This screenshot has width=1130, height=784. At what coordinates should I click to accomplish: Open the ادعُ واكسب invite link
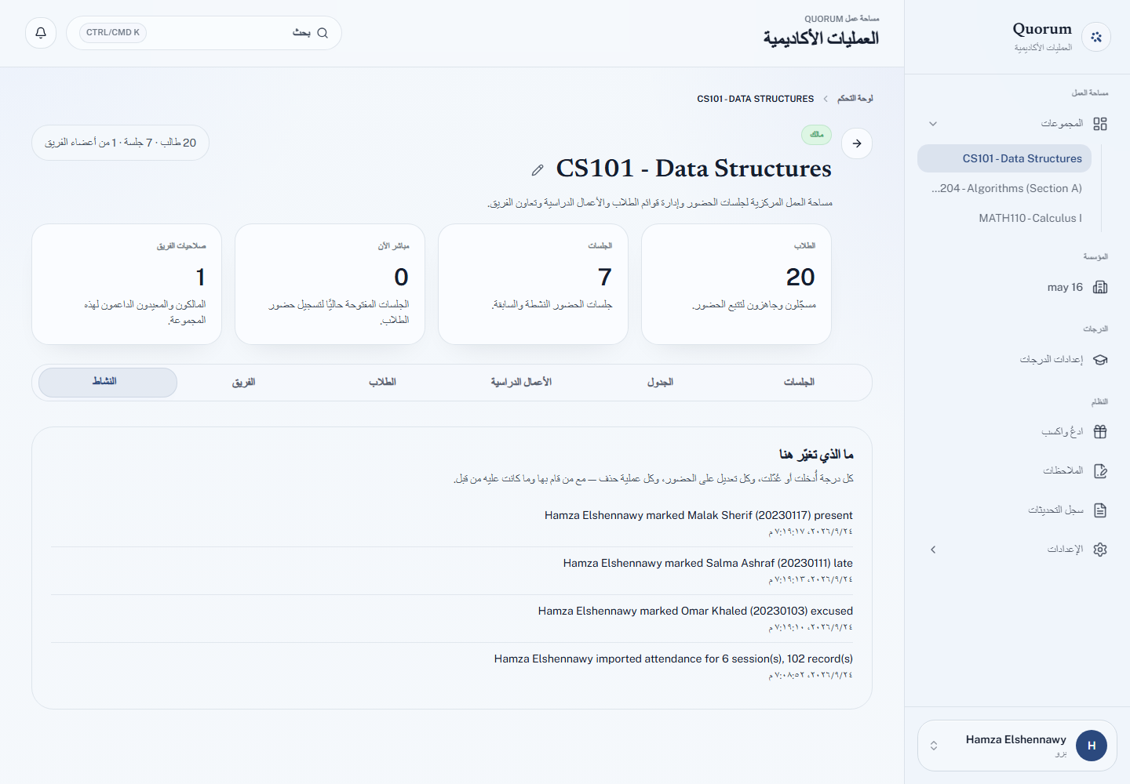click(x=1018, y=431)
